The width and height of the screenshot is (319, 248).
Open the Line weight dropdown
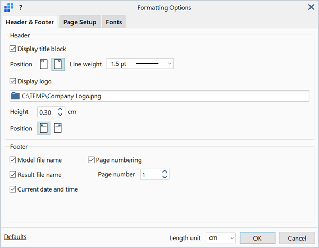tap(140, 64)
